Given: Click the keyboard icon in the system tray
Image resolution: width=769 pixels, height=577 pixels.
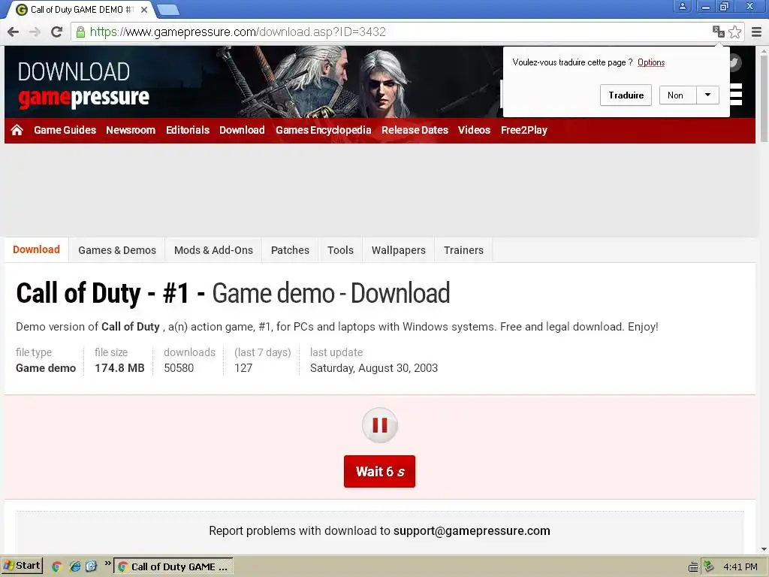Looking at the screenshot, I should pos(693,567).
